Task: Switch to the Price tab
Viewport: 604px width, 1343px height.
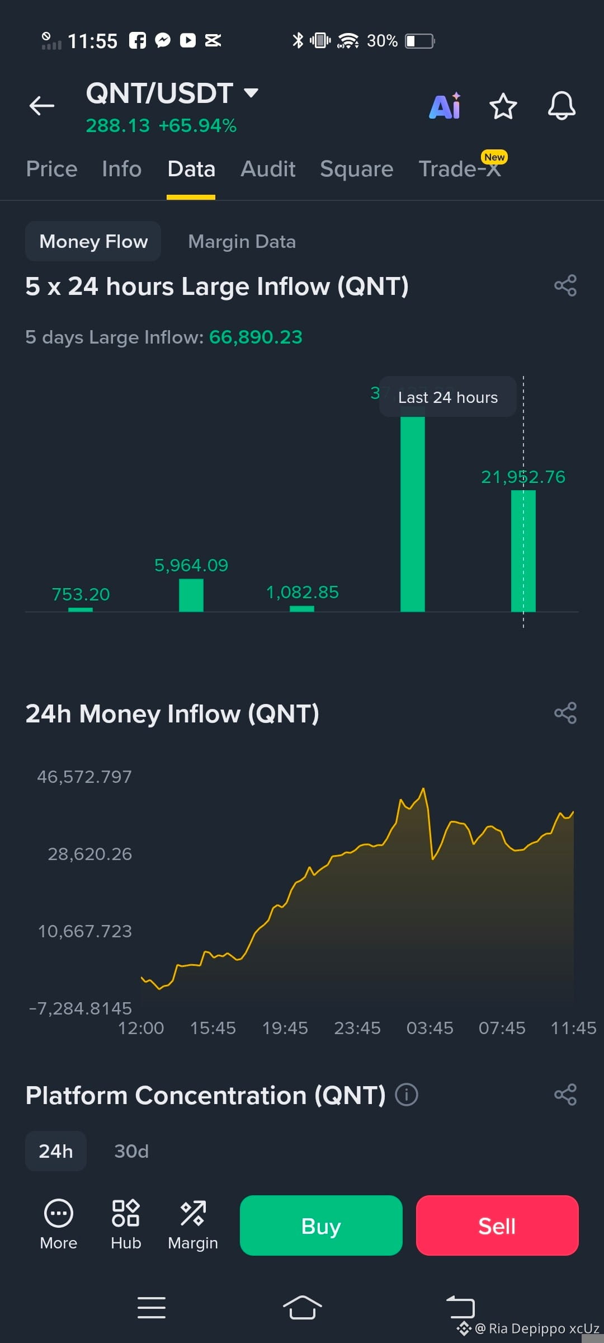Action: [x=52, y=169]
